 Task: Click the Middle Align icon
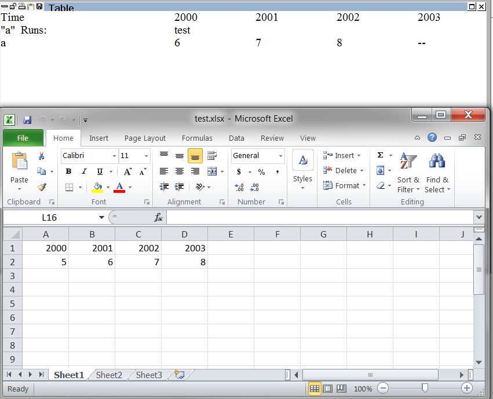(x=180, y=156)
